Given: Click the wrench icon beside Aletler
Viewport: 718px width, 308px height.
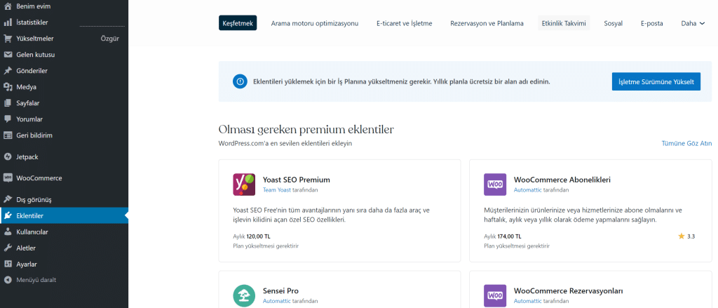Looking at the screenshot, I should tap(8, 248).
